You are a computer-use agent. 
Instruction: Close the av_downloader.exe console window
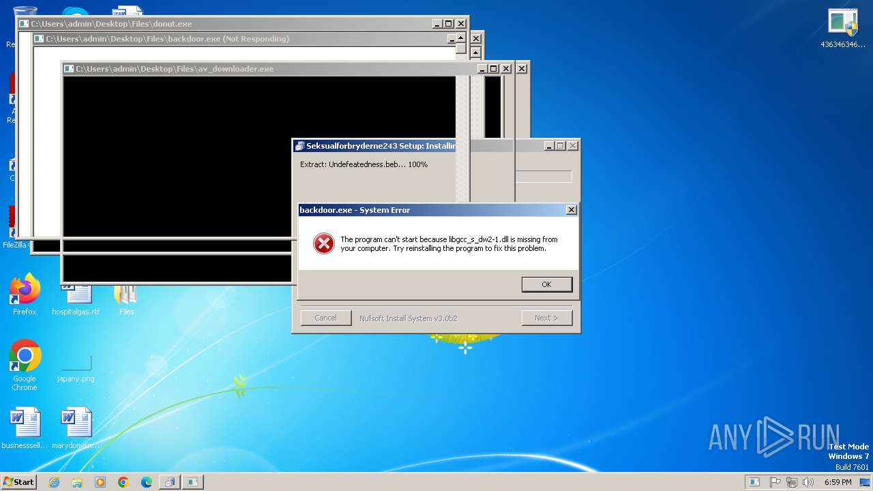point(506,69)
